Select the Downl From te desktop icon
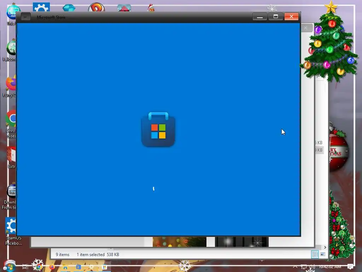Screen dimensions: 362x272 9,196
